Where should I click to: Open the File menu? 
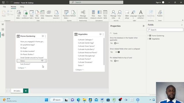(x=5, y=7)
